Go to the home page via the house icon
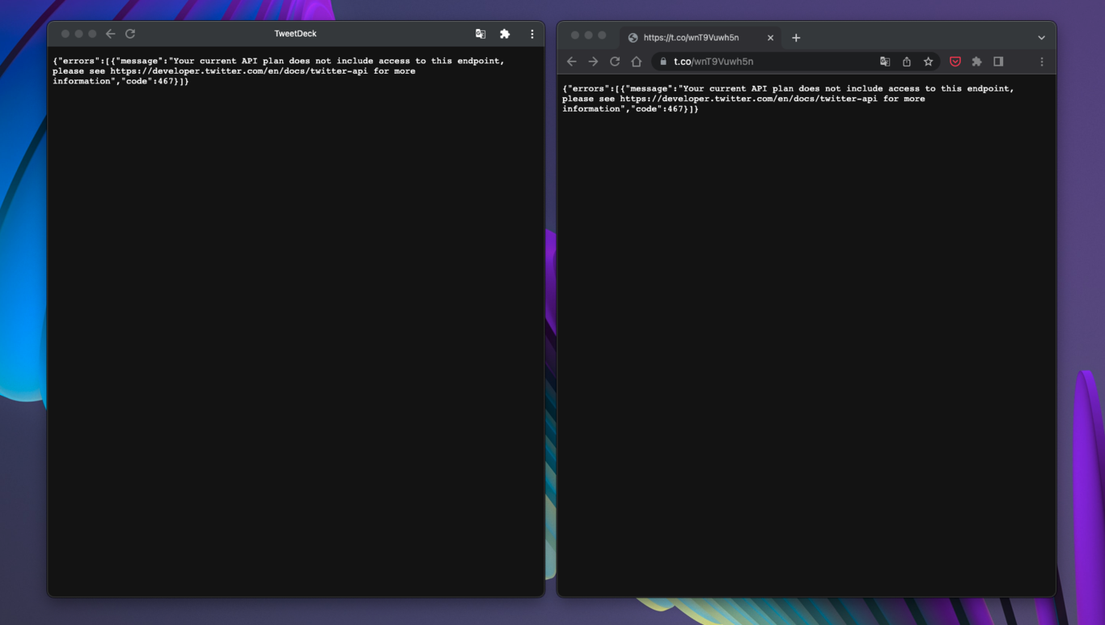The image size is (1105, 625). (637, 62)
